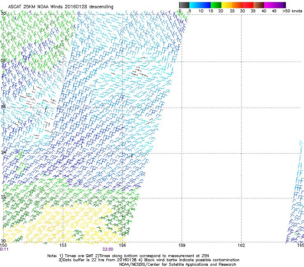304x267 pixels.
Task: Click the green 15-20 knots legend segment
Action: pos(216,5)
